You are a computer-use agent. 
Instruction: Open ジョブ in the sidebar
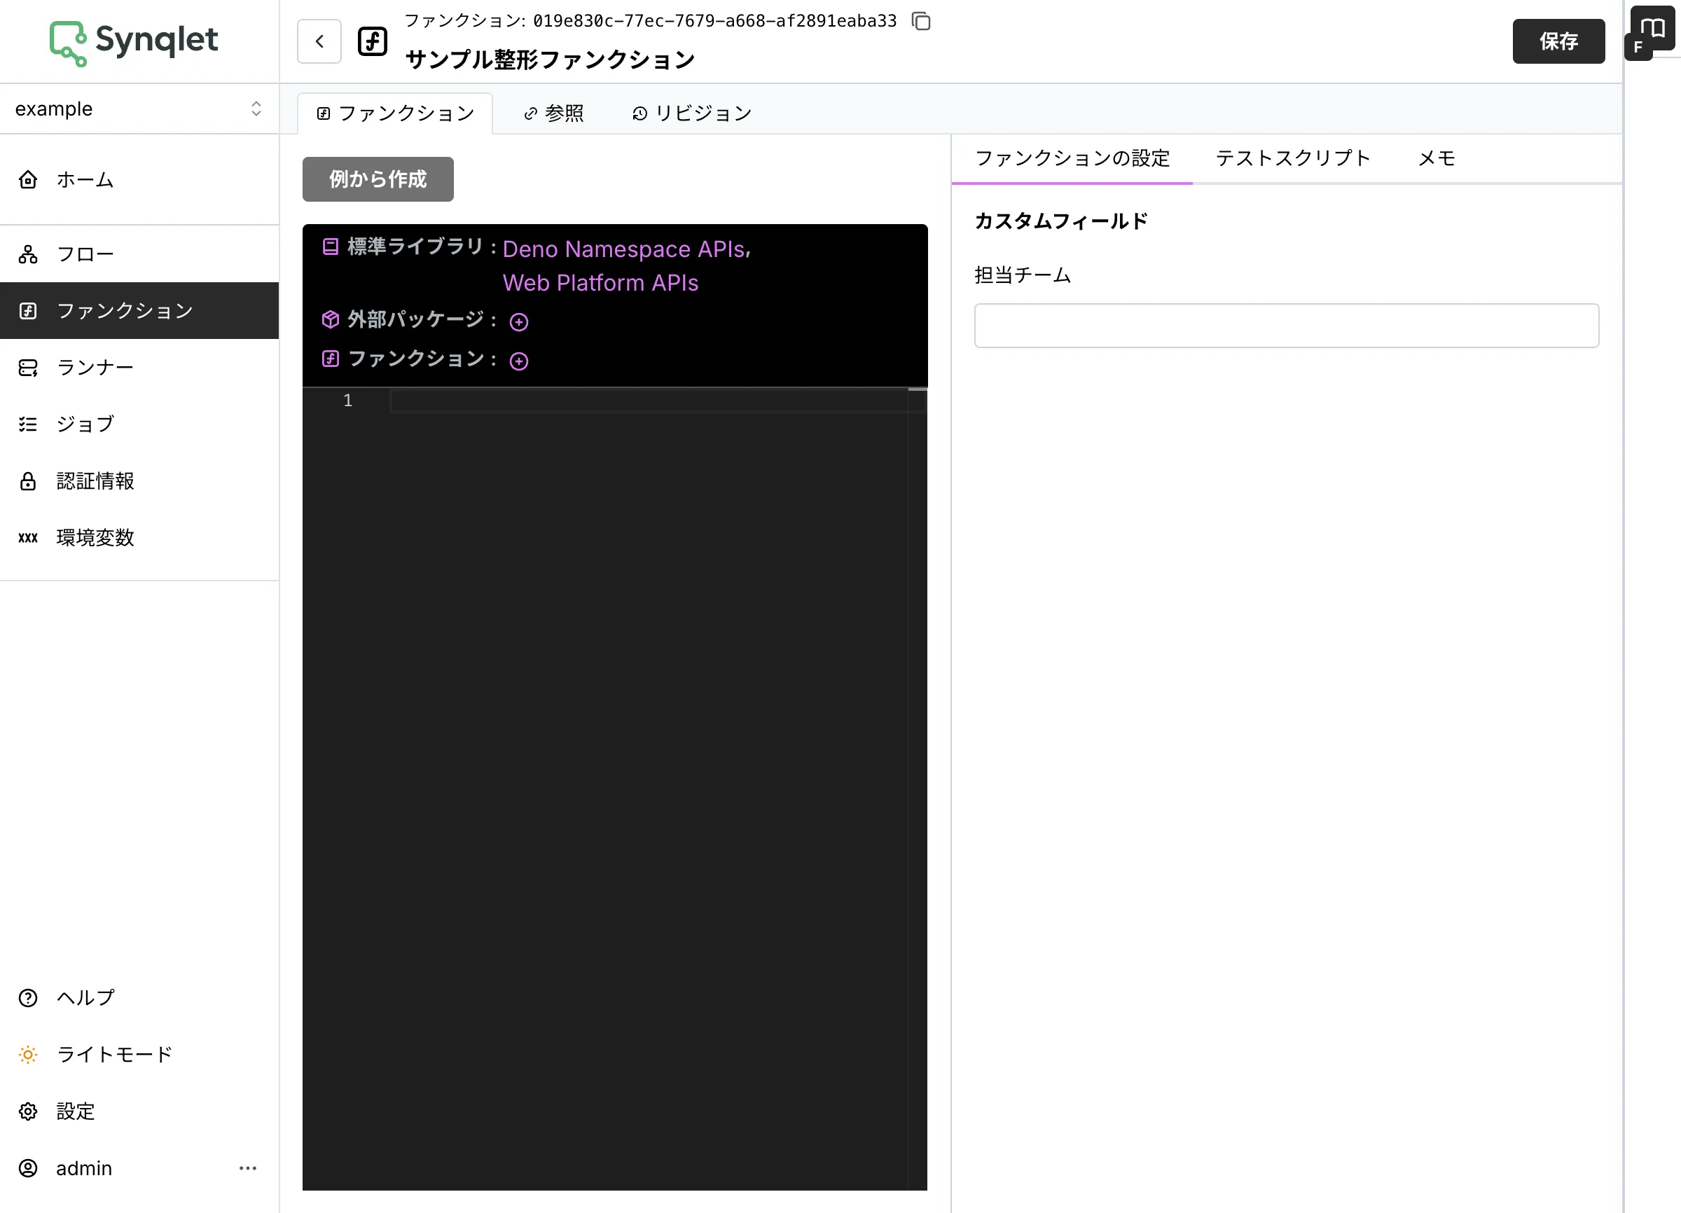(x=139, y=424)
